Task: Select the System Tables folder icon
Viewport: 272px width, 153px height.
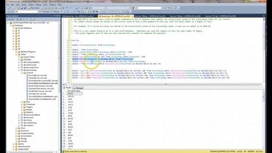Action: click(22, 57)
